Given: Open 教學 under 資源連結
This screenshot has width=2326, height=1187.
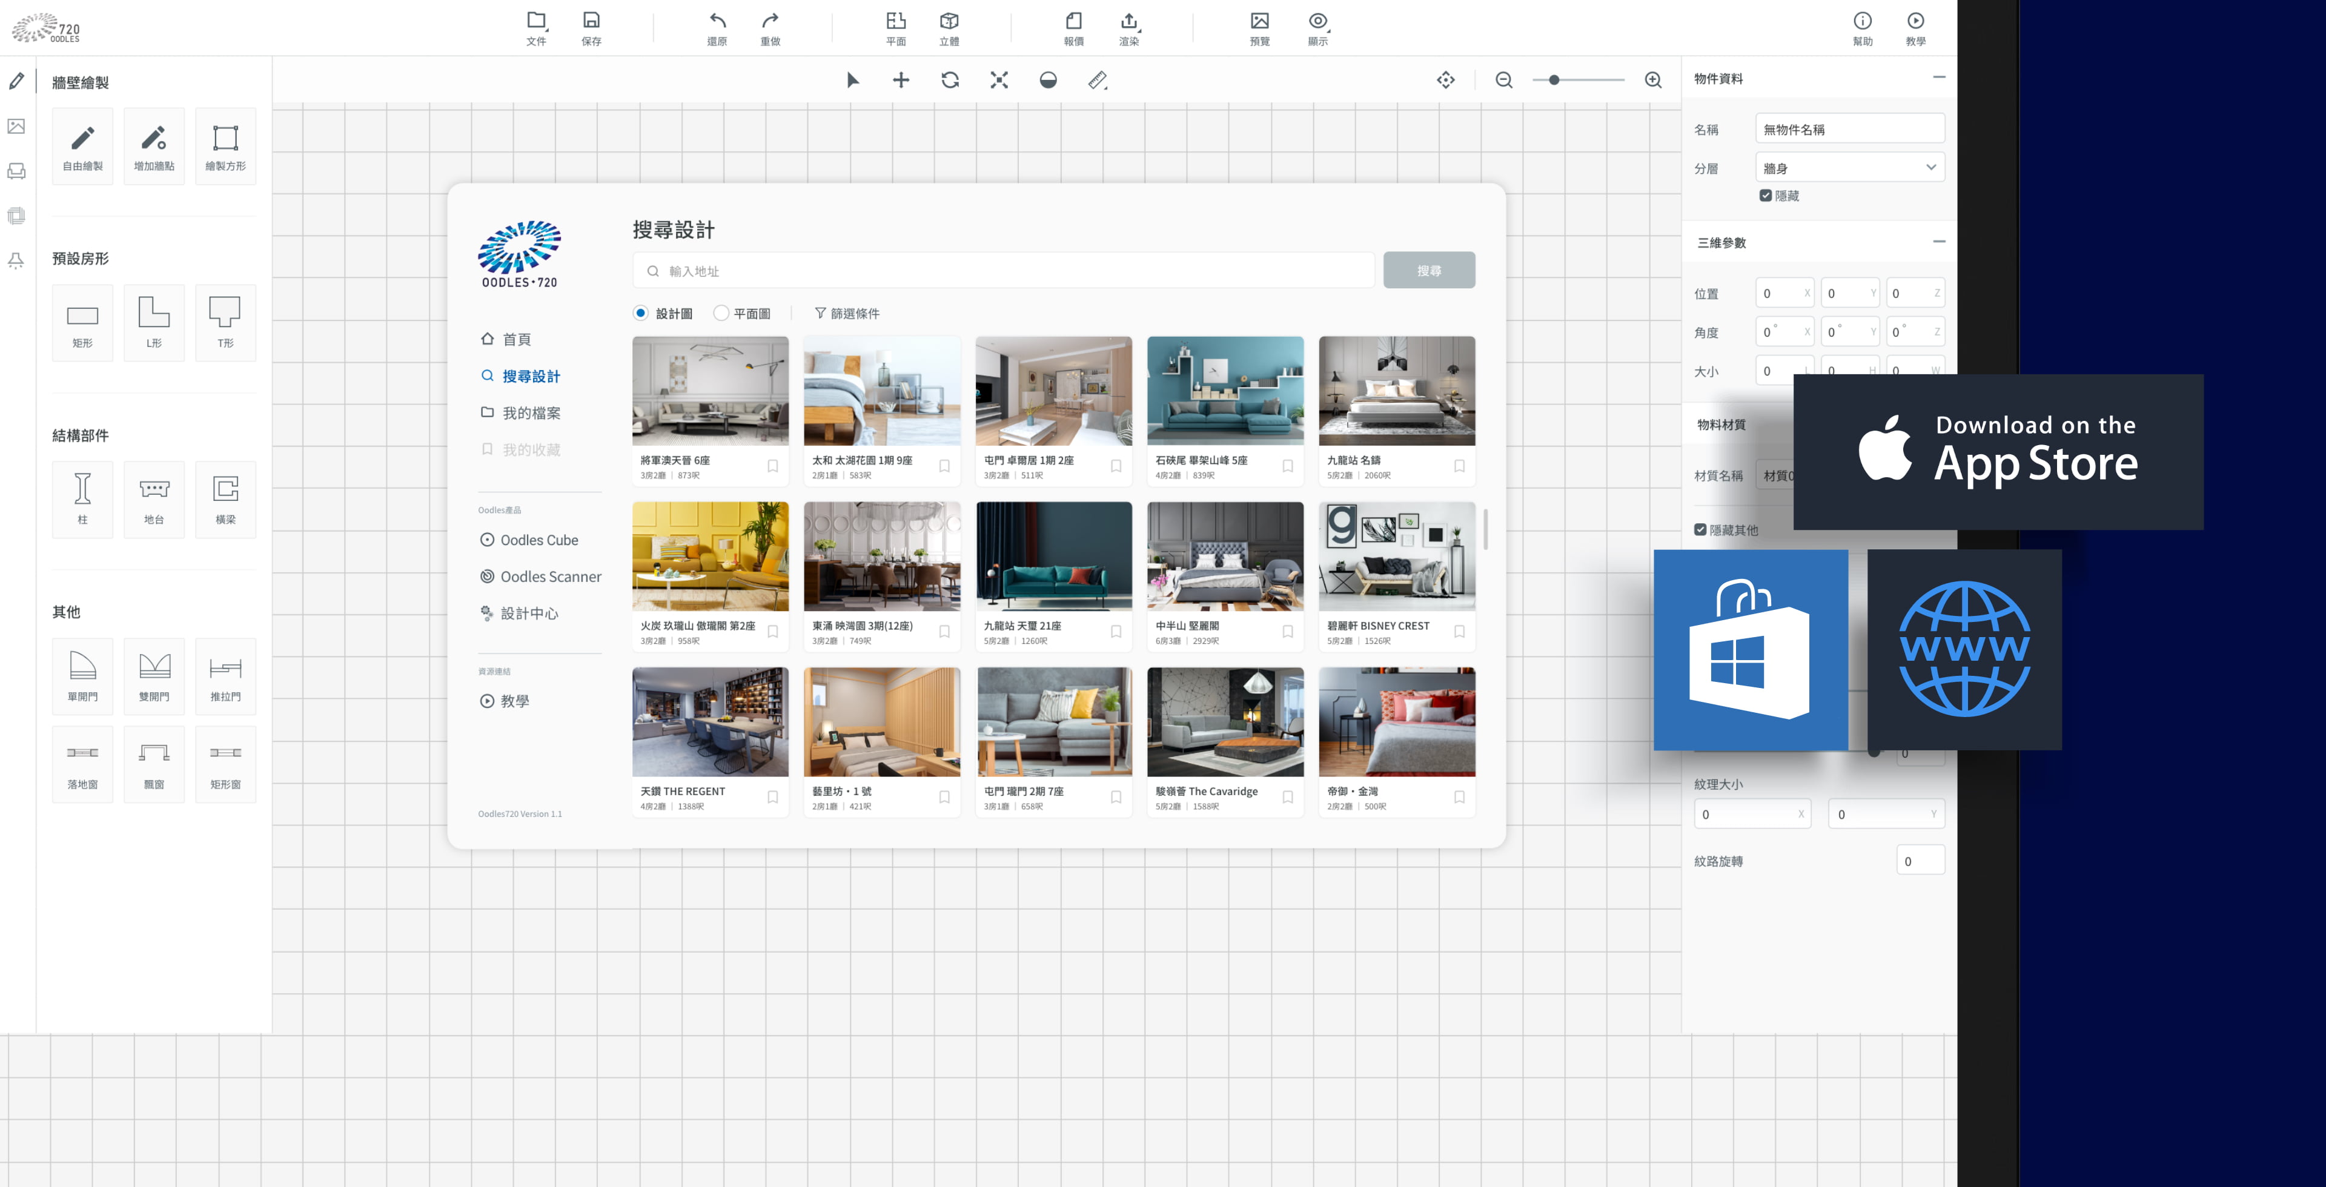Looking at the screenshot, I should [x=505, y=701].
